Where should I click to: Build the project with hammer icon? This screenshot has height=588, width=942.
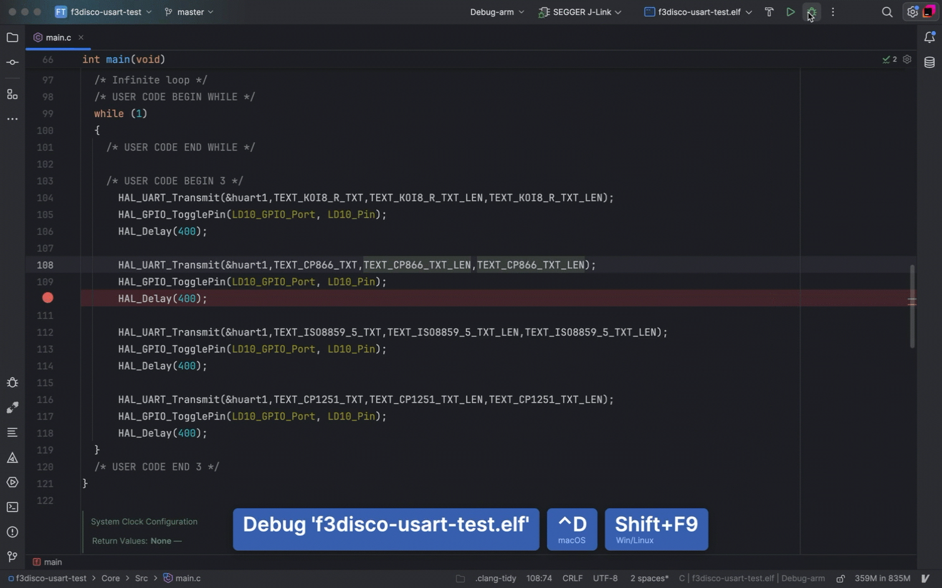tap(769, 12)
